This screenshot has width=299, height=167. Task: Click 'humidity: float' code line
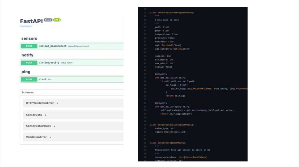[x=165, y=41]
